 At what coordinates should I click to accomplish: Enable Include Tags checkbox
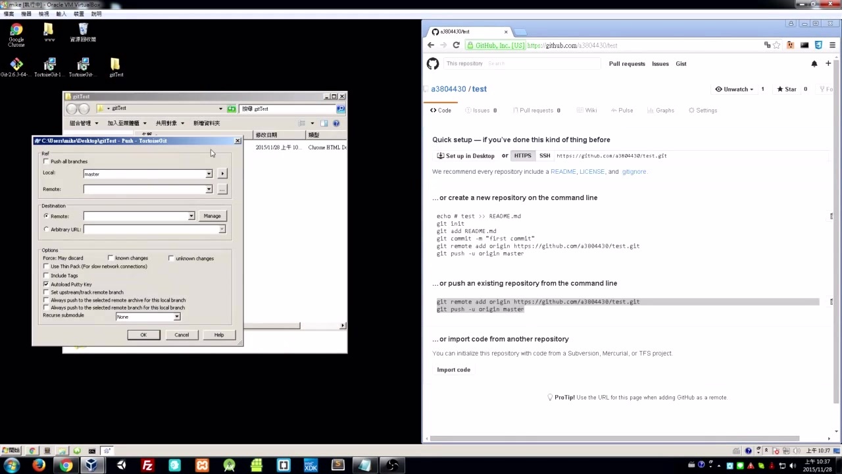46,276
